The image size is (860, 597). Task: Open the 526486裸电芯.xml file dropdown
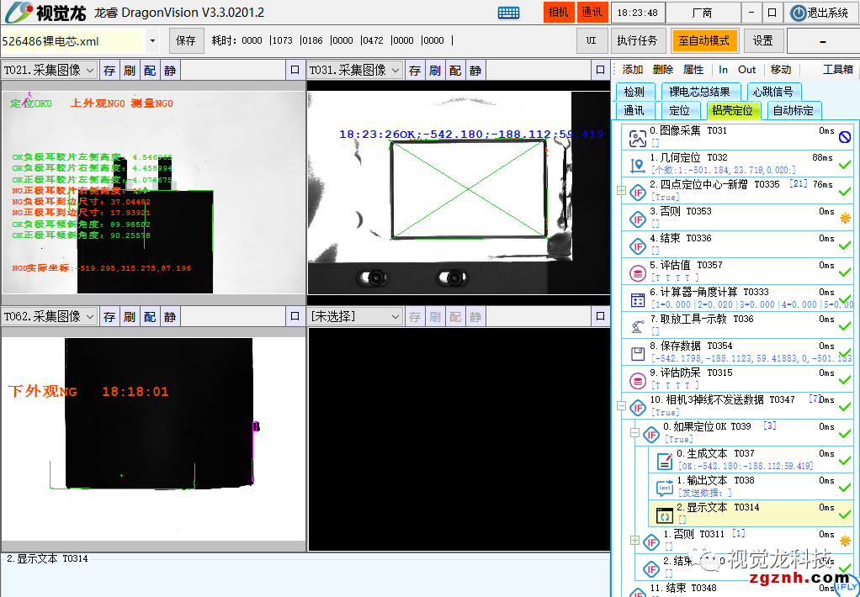pos(152,40)
